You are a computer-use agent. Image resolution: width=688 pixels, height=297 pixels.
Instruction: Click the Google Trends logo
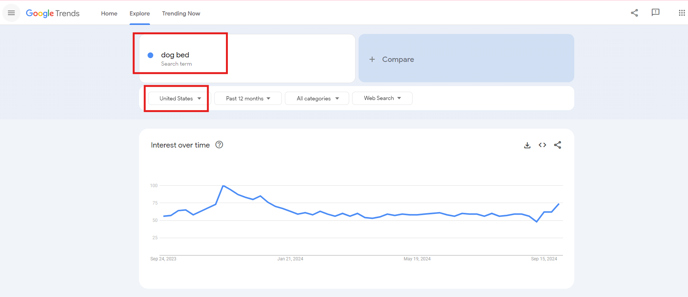pyautogui.click(x=53, y=13)
